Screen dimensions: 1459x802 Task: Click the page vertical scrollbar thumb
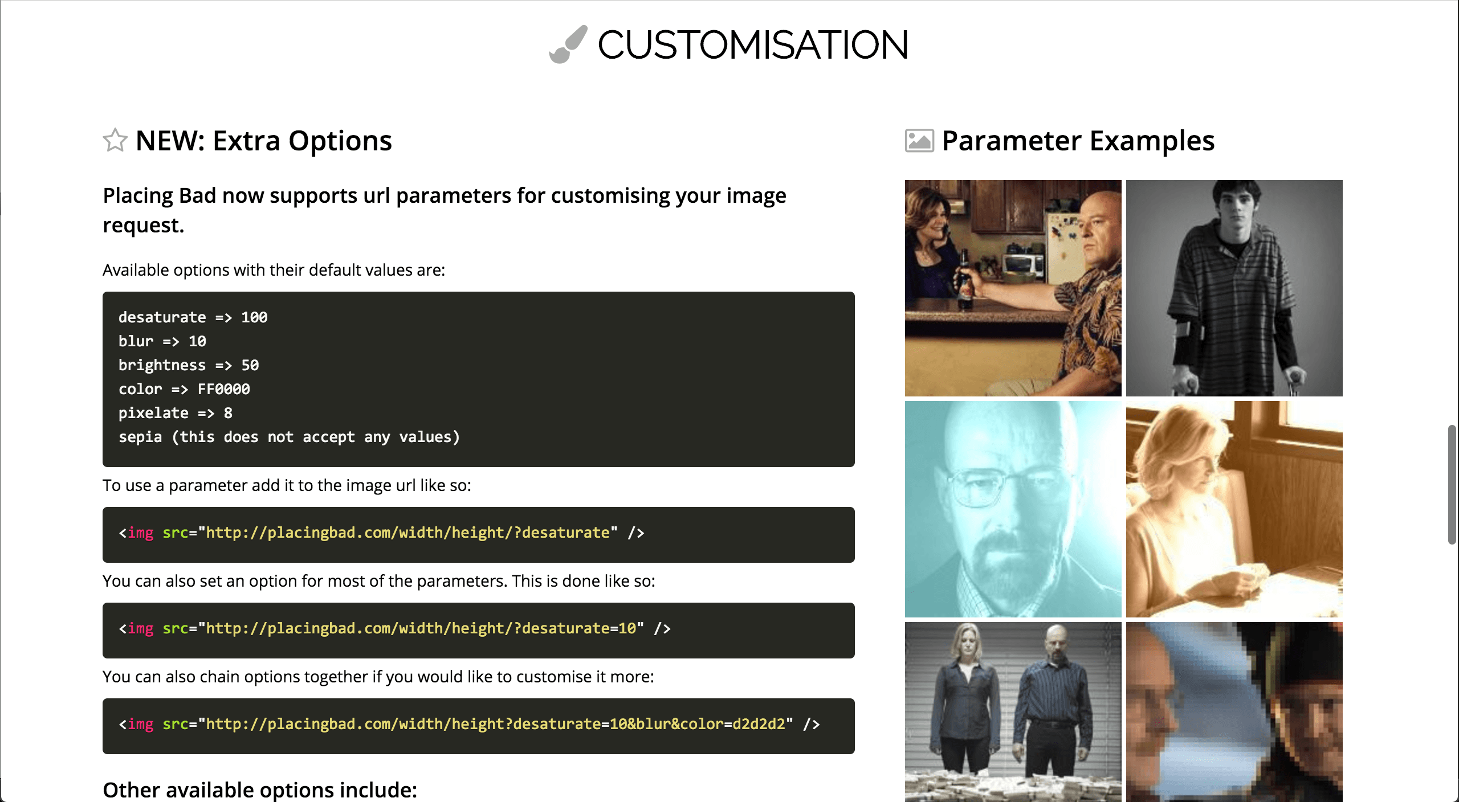tap(1452, 484)
